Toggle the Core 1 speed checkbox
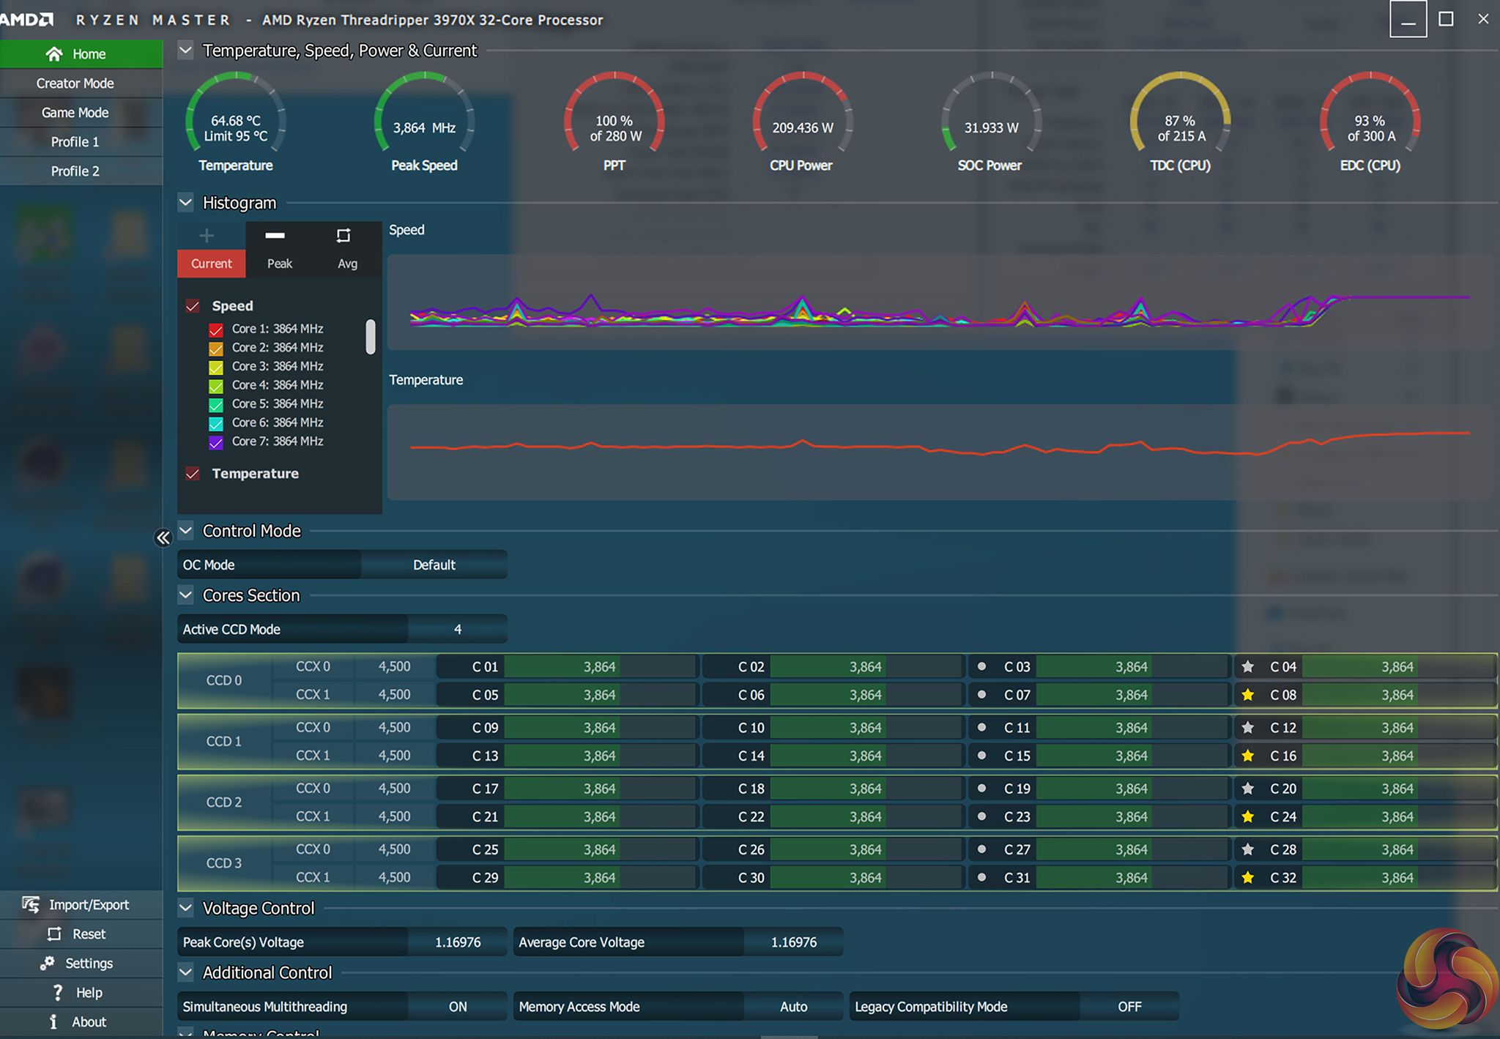This screenshot has height=1039, width=1500. [x=216, y=329]
